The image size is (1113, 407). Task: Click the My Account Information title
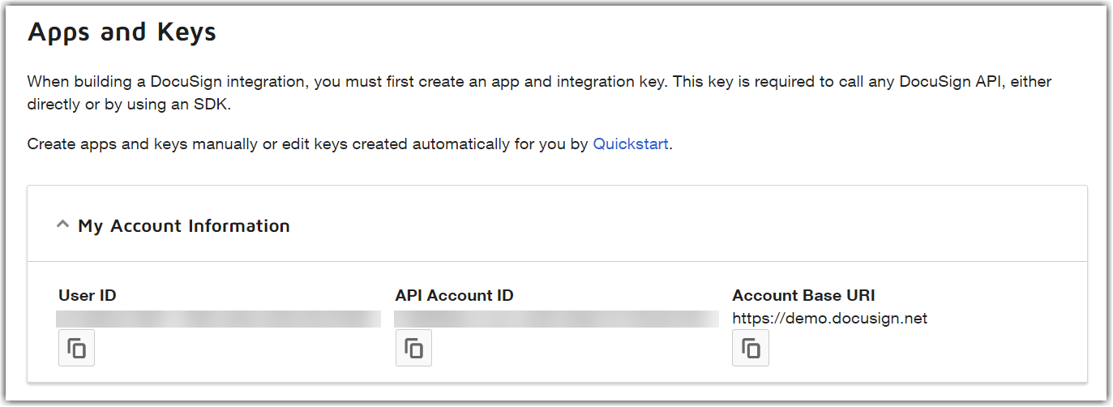pyautogui.click(x=184, y=225)
